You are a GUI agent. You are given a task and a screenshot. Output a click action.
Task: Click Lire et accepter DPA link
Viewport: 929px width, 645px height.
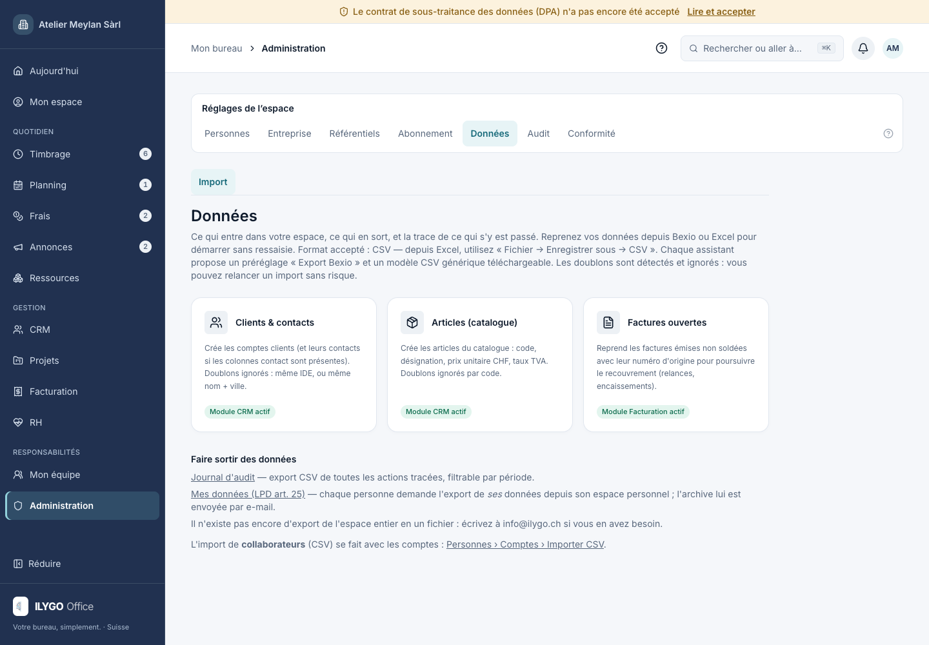pyautogui.click(x=721, y=12)
